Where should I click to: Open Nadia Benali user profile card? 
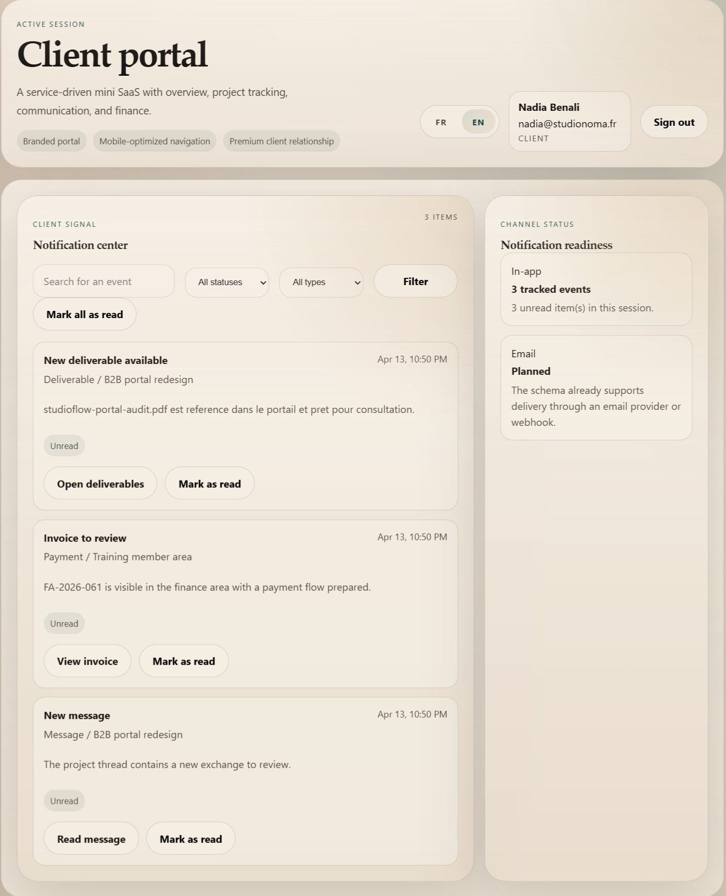click(570, 122)
